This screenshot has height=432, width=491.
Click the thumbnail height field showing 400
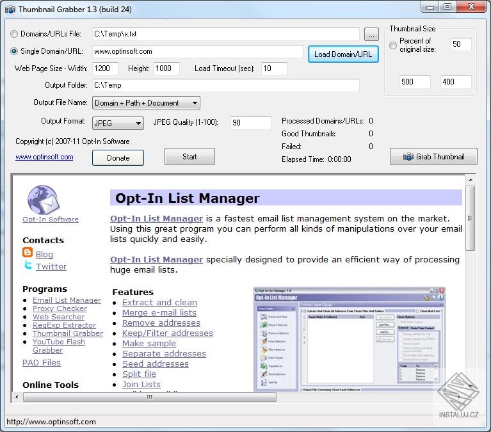point(456,82)
